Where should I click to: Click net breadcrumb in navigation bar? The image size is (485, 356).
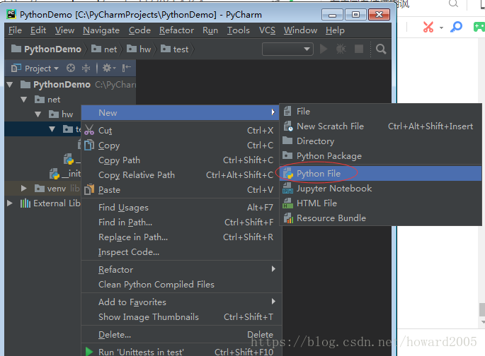click(104, 49)
